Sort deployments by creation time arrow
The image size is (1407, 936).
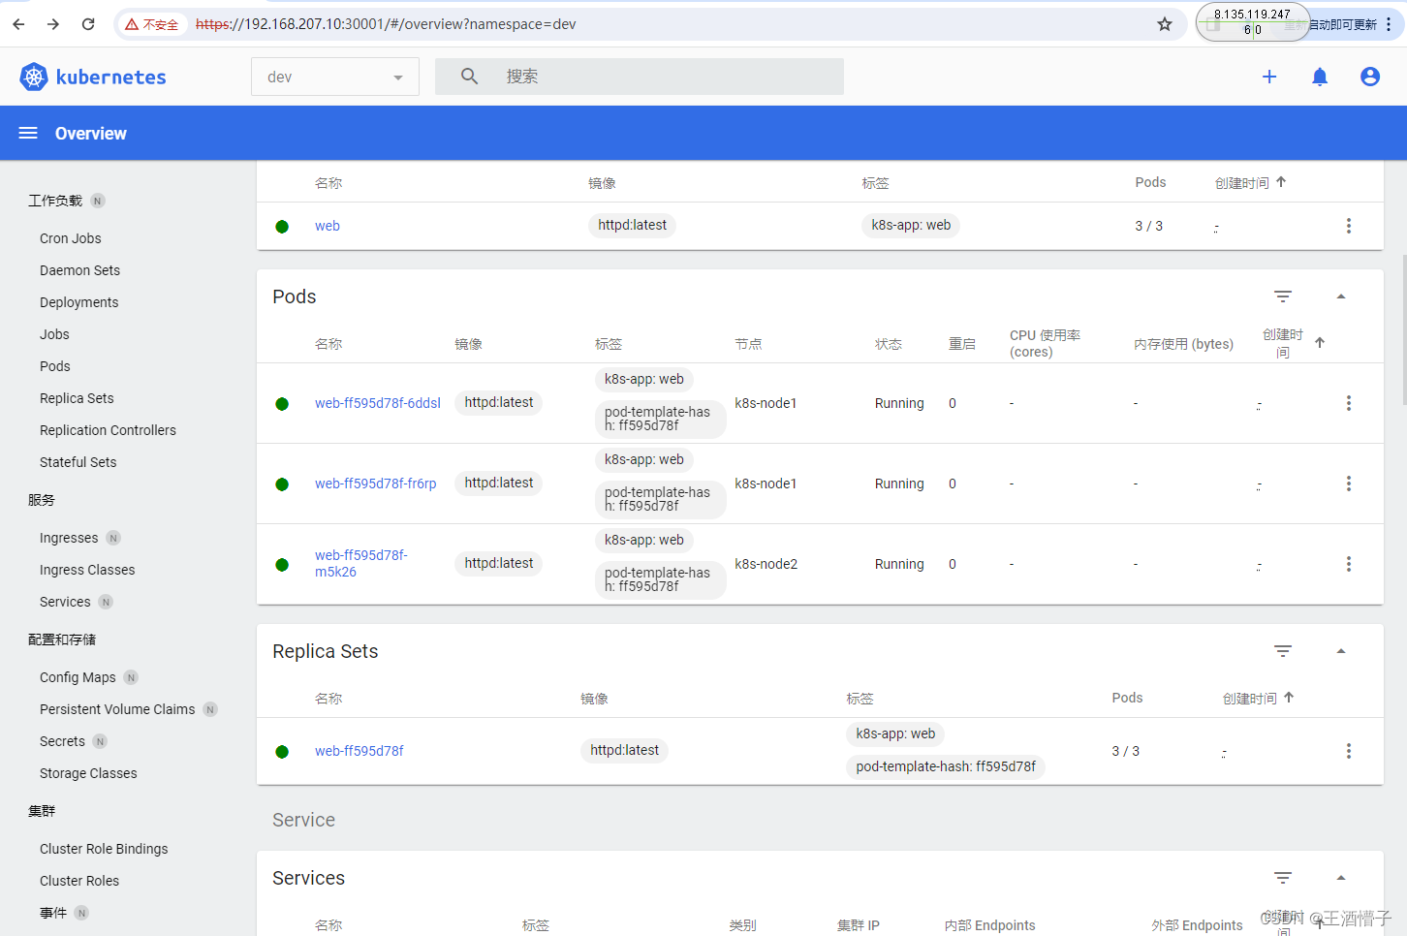tap(1281, 182)
